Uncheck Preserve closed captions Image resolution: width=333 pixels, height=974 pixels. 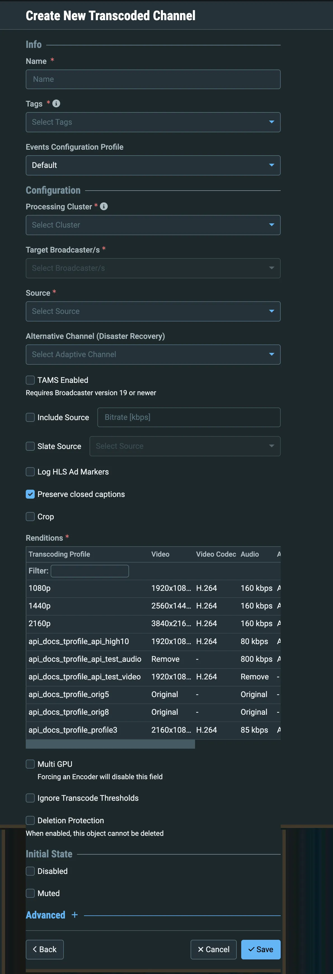(30, 494)
